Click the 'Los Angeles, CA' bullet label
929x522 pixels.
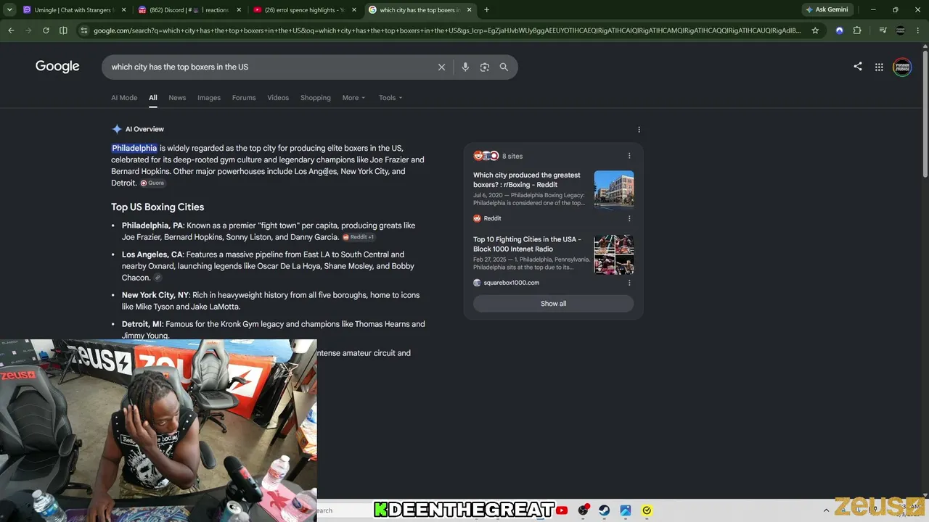pyautogui.click(x=152, y=254)
